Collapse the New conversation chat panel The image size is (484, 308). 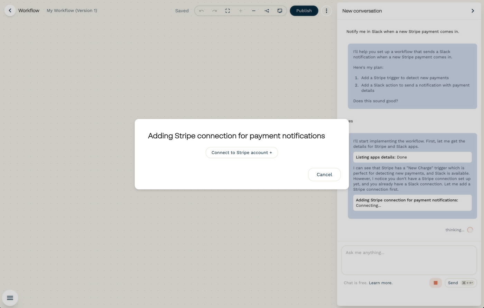tap(473, 11)
